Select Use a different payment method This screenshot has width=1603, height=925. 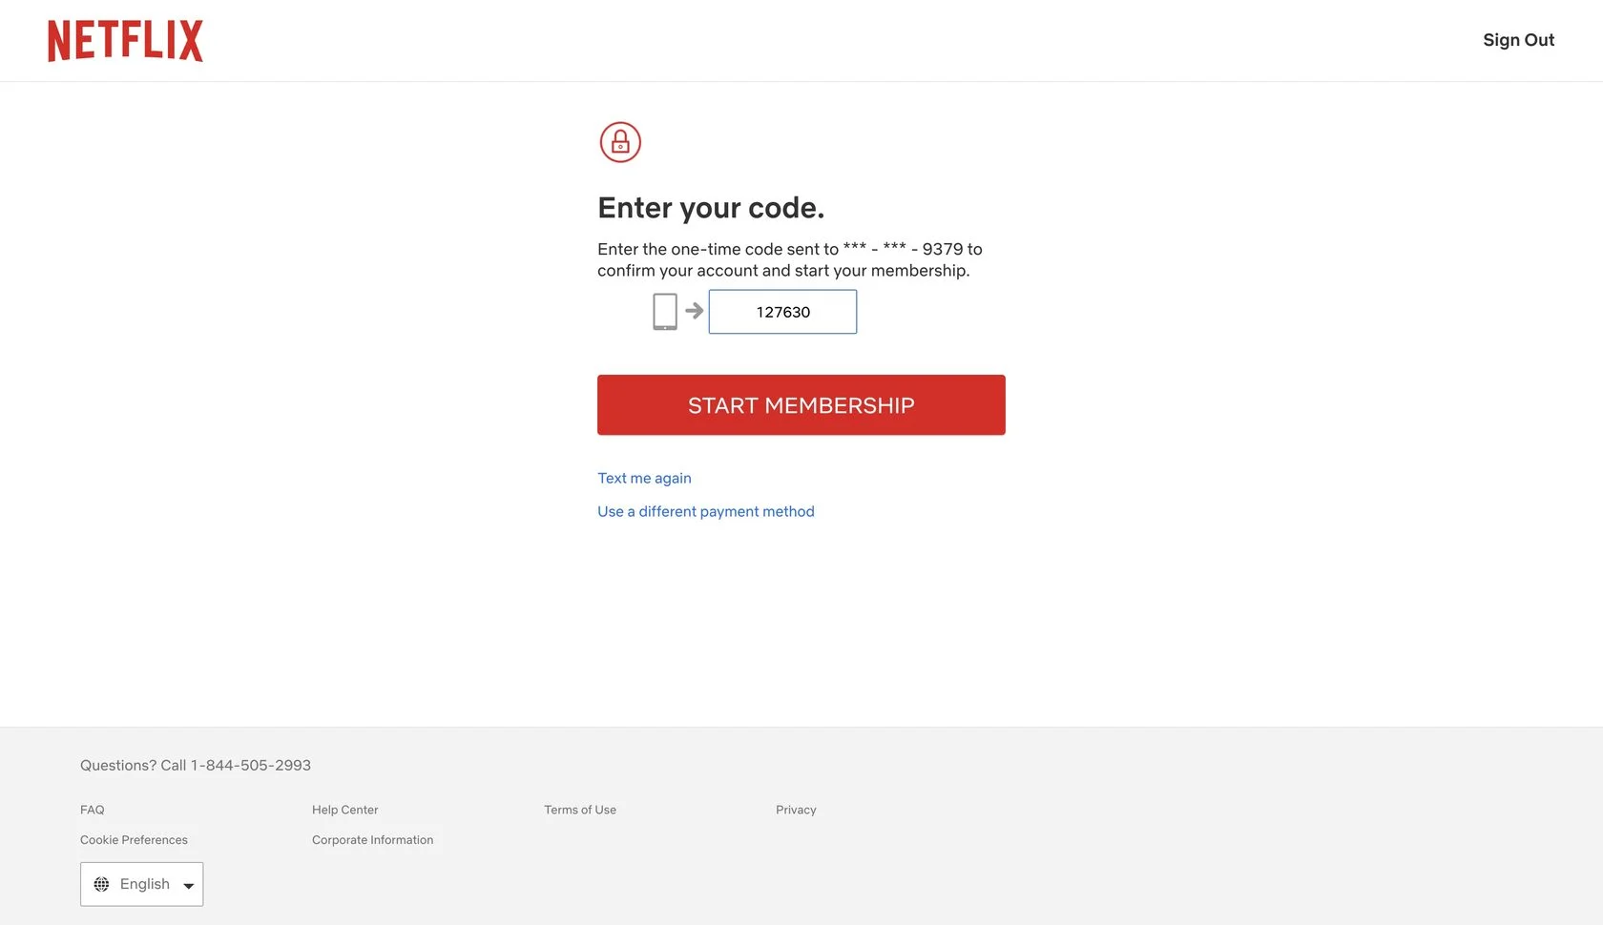coord(706,511)
